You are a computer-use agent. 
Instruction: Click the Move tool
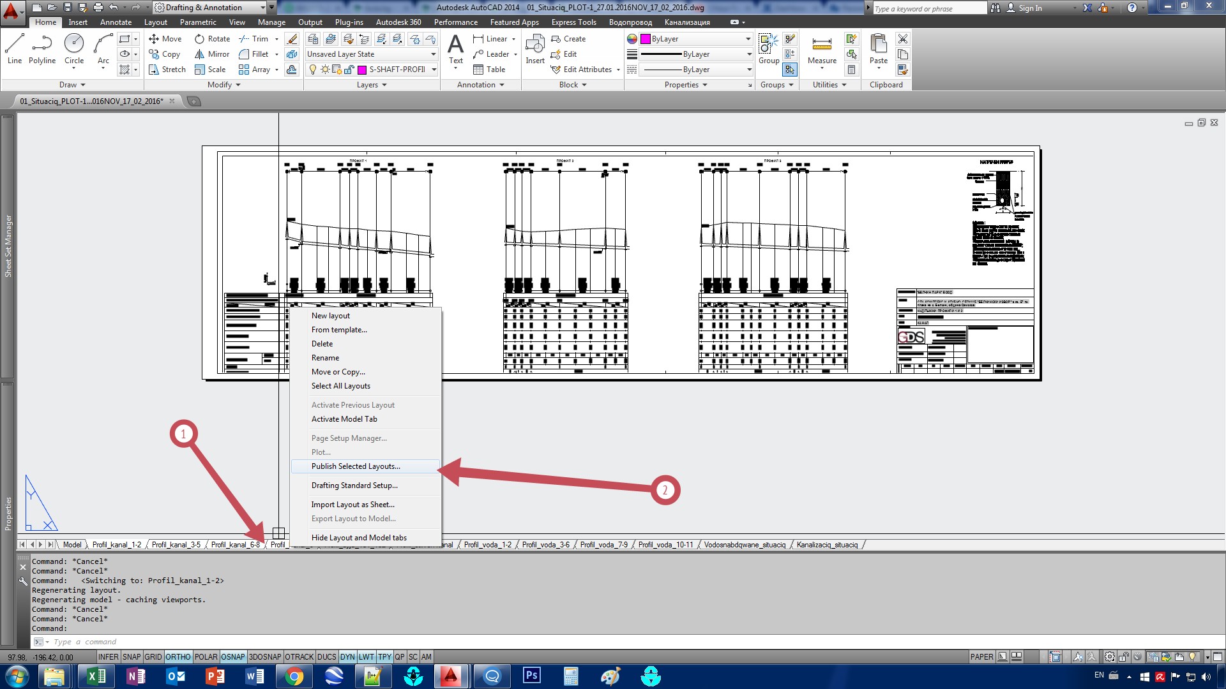coord(165,39)
